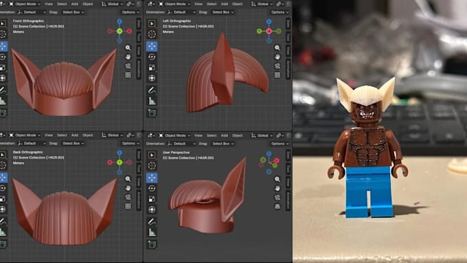
Task: Open Add menu in Left Orthographic viewport header
Action: pos(225,4)
